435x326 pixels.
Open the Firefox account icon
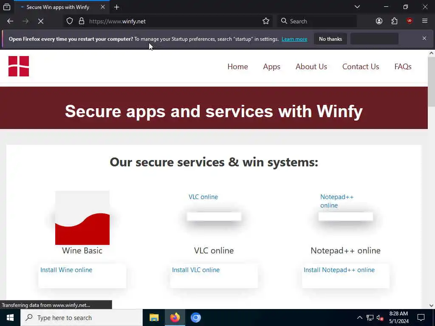[379, 21]
